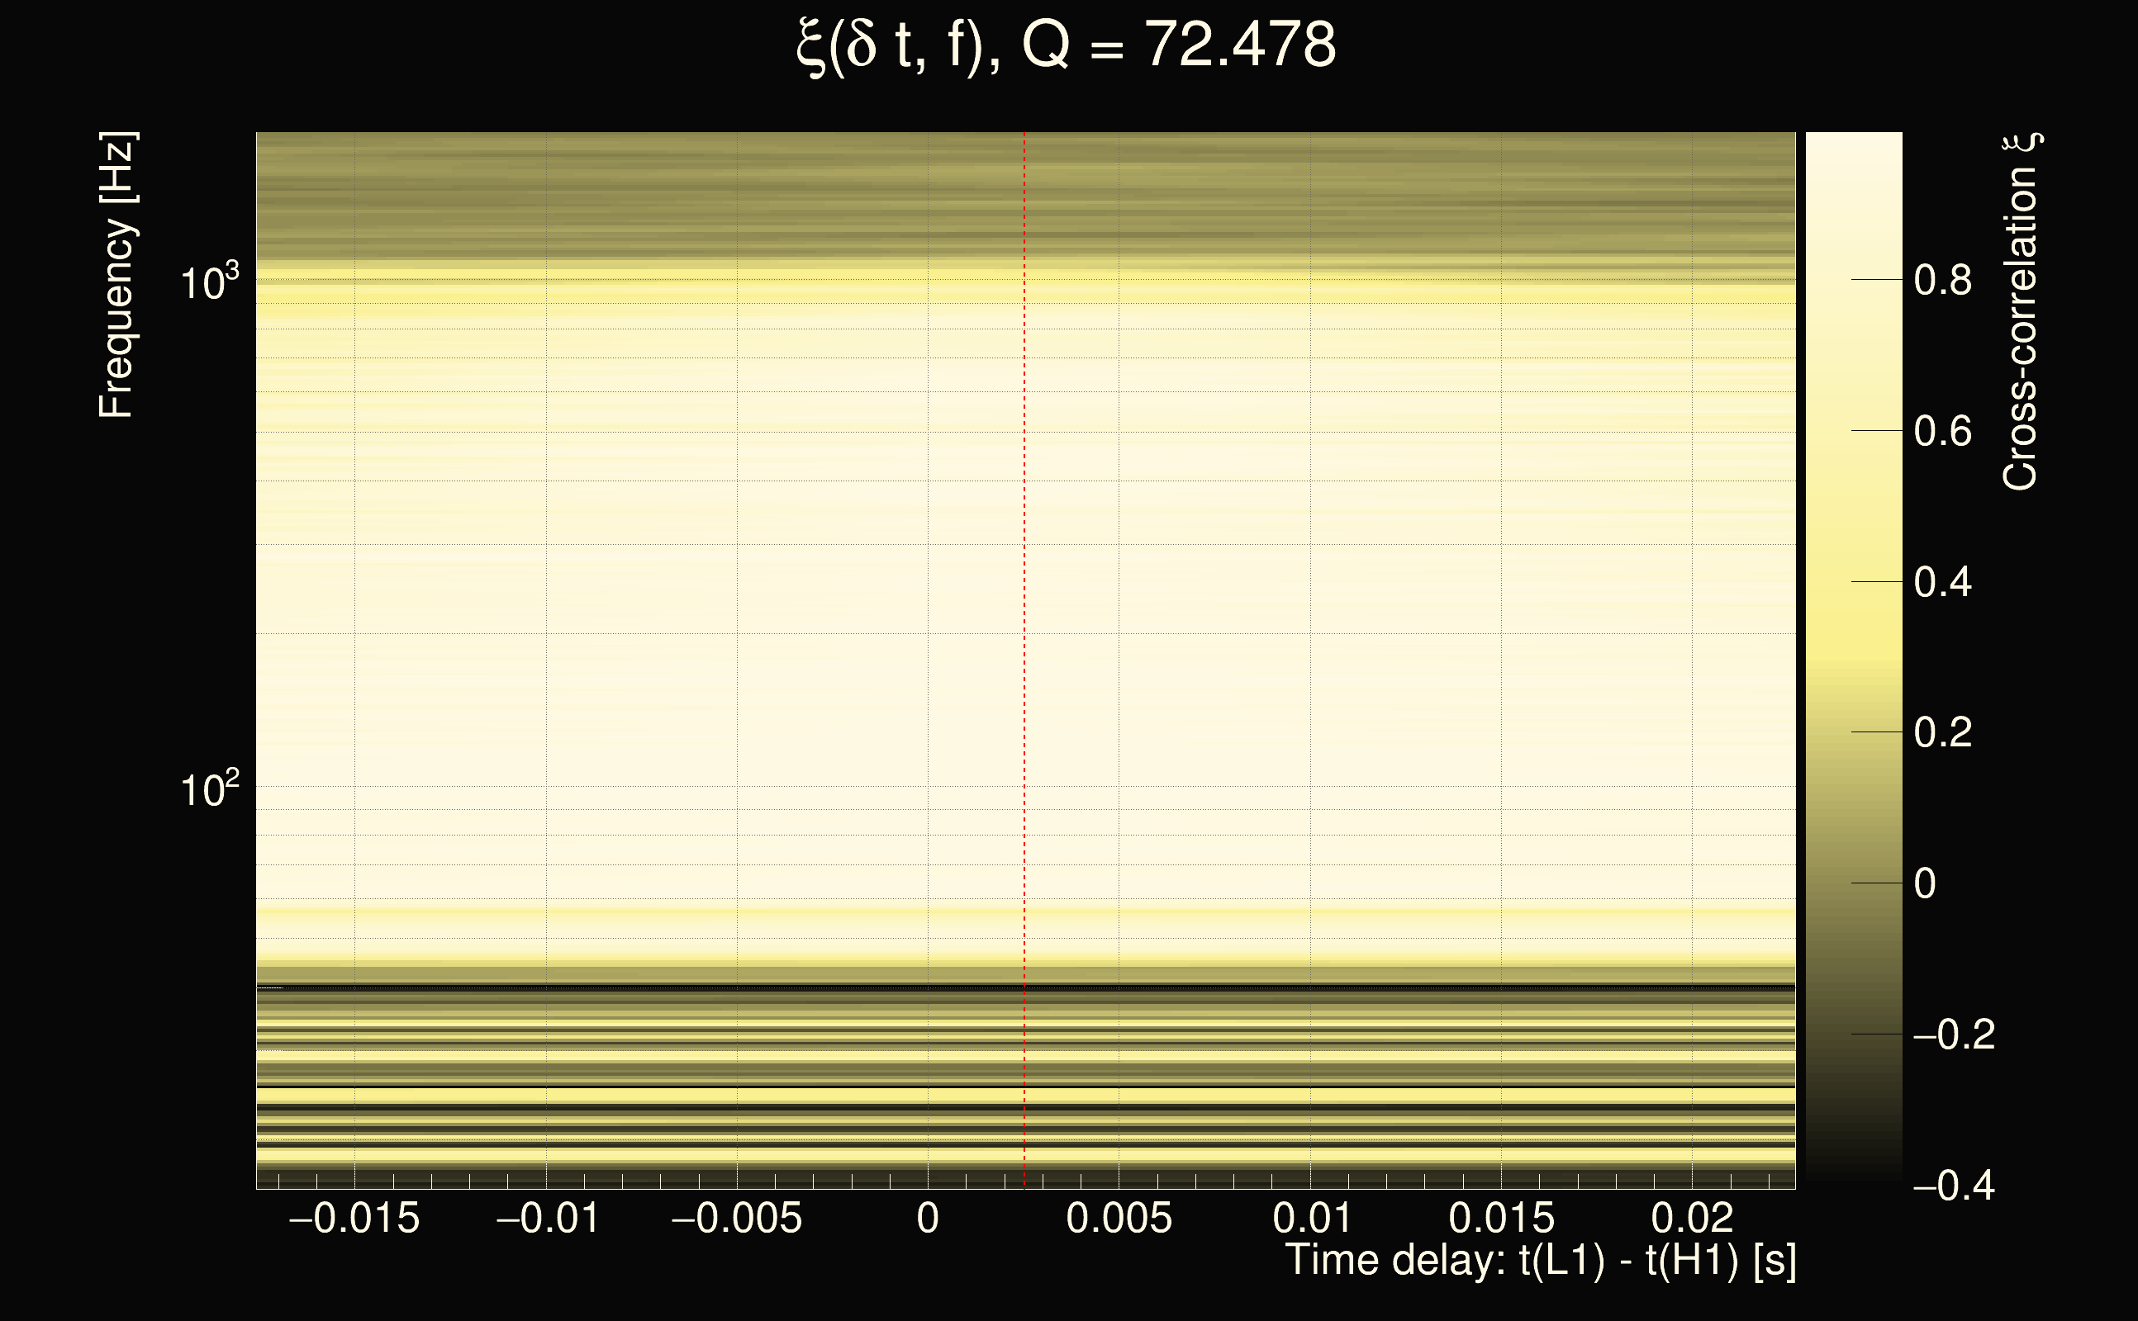The width and height of the screenshot is (2138, 1321).
Task: Click the 0.005 time delay tick label
Action: point(1119,1218)
